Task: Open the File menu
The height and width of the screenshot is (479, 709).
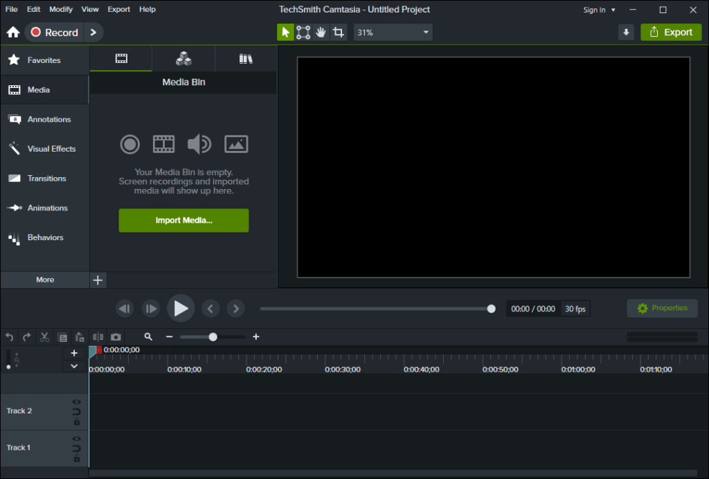Action: point(11,9)
